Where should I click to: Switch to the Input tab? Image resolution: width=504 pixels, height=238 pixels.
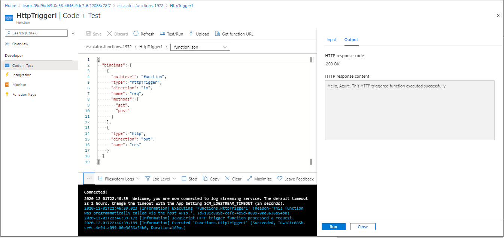click(331, 40)
